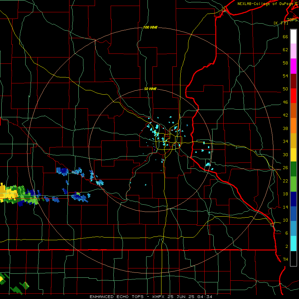Click the '10' legend value
Screen dimensions: 299x299
[285, 220]
